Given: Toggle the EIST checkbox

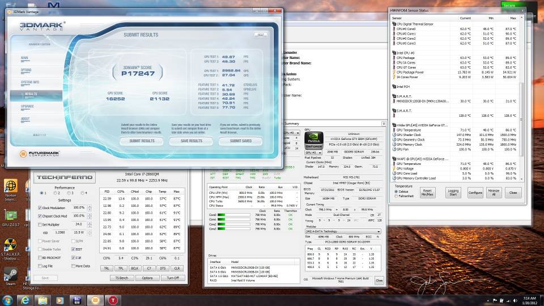Looking at the screenshot, I should point(73,249).
